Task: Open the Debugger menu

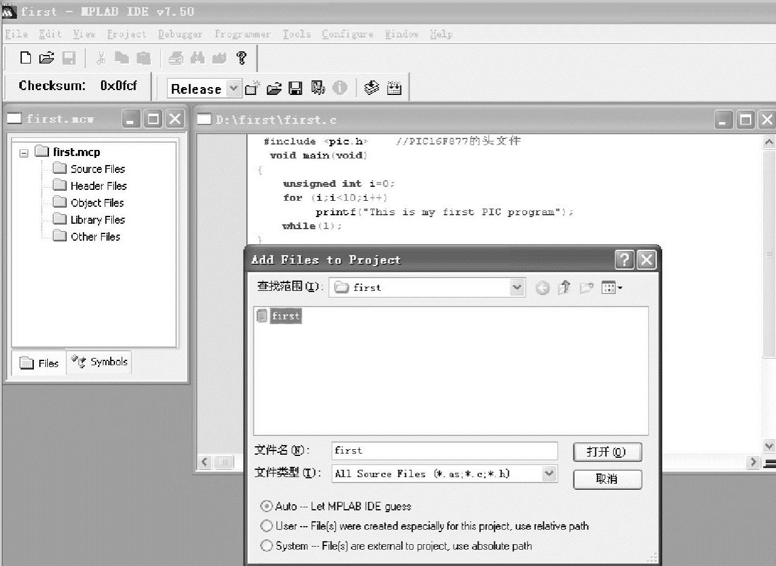Action: click(180, 34)
